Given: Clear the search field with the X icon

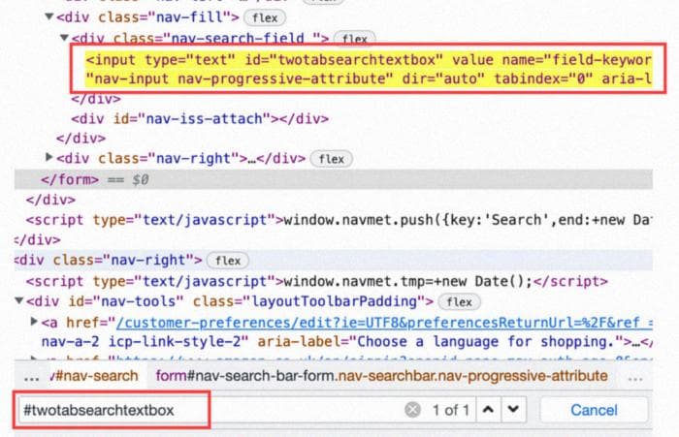Looking at the screenshot, I should [x=412, y=409].
